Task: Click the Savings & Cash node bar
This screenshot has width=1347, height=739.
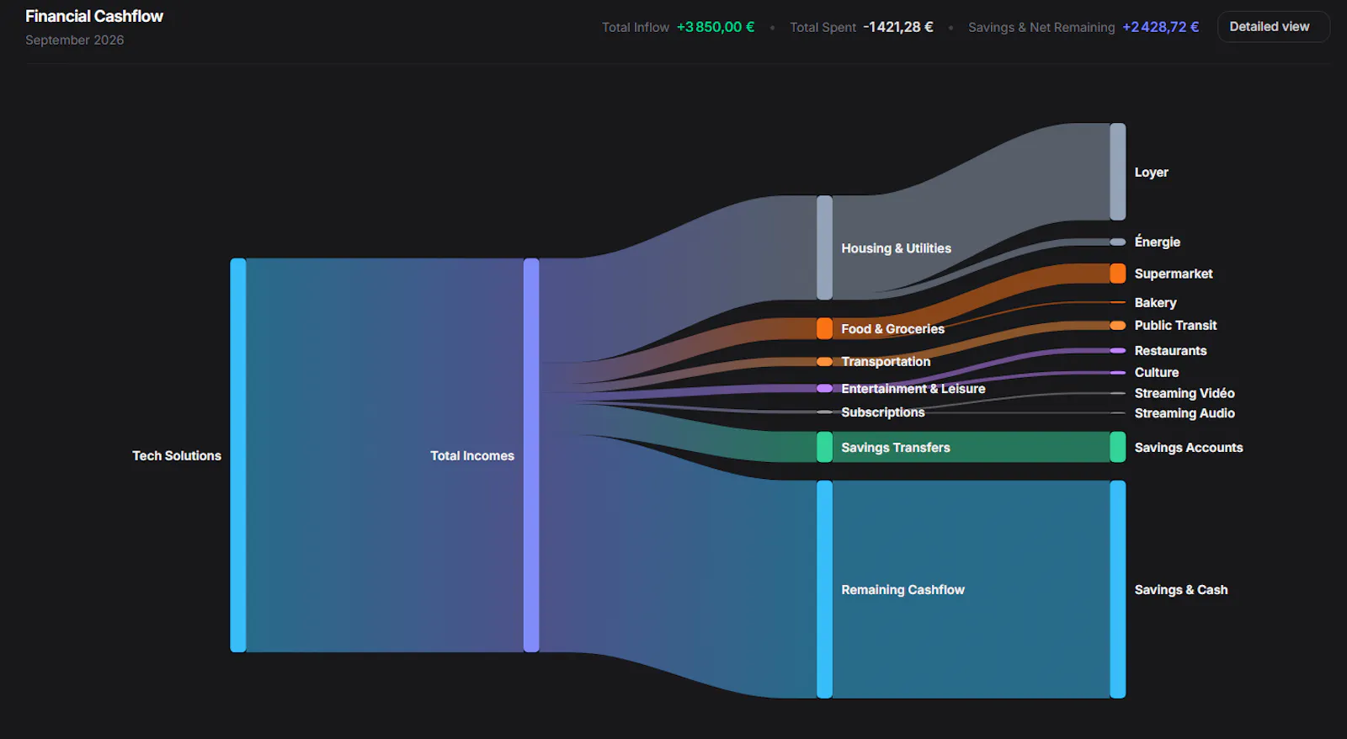Action: click(1117, 589)
